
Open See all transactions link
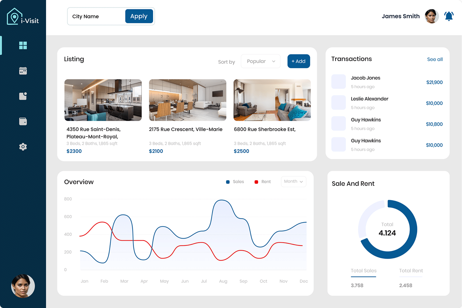pyautogui.click(x=435, y=59)
